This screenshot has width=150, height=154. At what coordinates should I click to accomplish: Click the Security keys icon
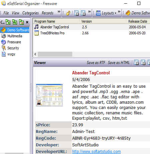(4, 48)
